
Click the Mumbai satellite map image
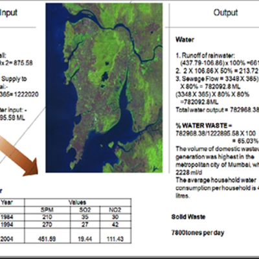(104, 87)
